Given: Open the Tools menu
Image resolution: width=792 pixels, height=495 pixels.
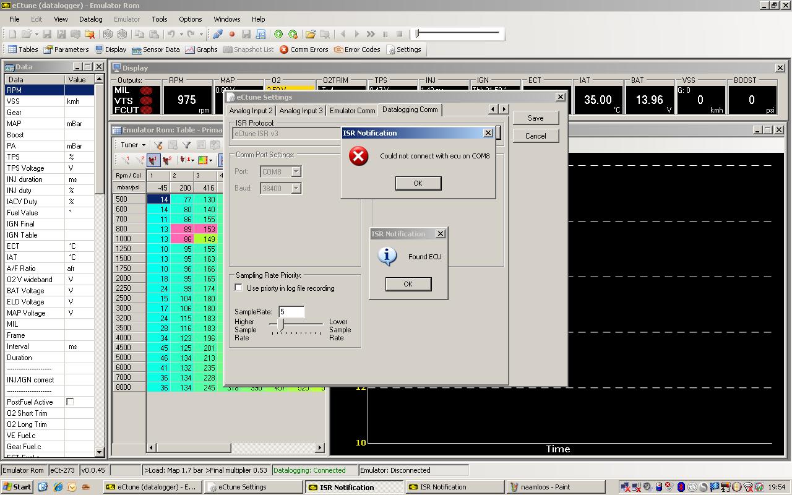Looking at the screenshot, I should pyautogui.click(x=160, y=19).
